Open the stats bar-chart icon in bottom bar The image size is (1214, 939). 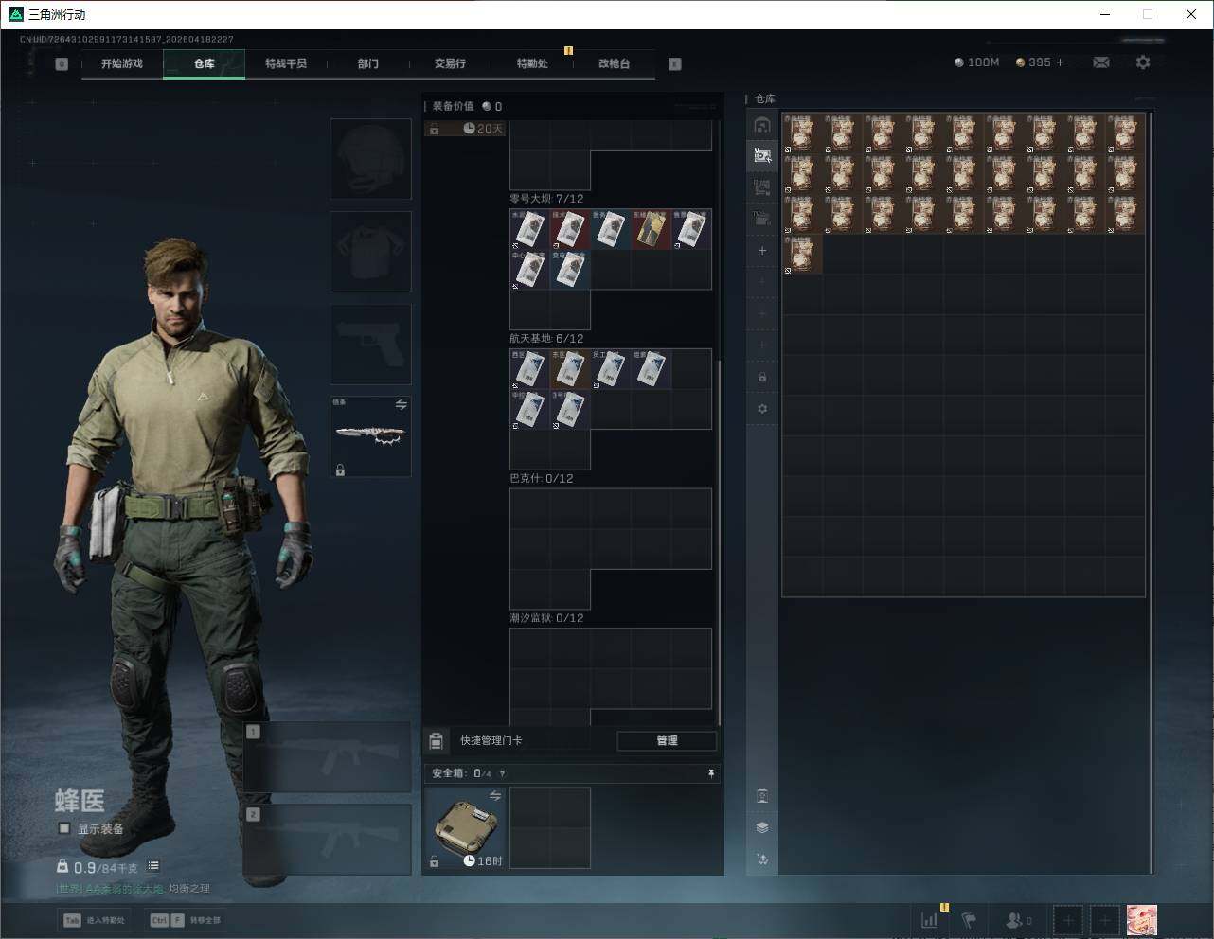point(929,920)
